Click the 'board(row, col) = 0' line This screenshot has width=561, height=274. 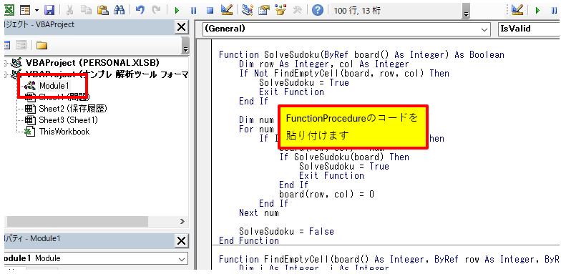click(x=326, y=195)
